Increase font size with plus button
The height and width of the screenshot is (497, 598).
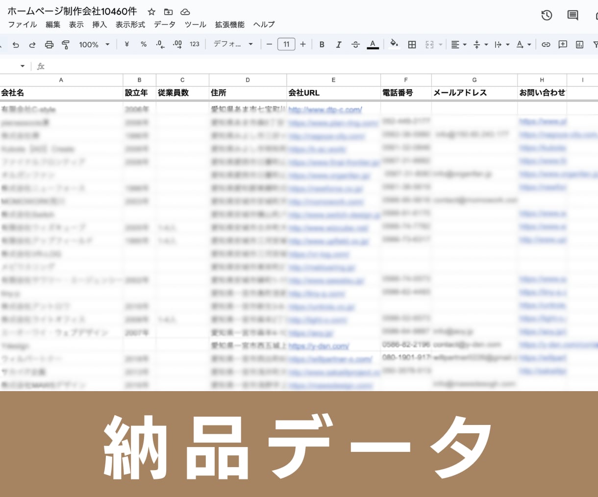[303, 44]
